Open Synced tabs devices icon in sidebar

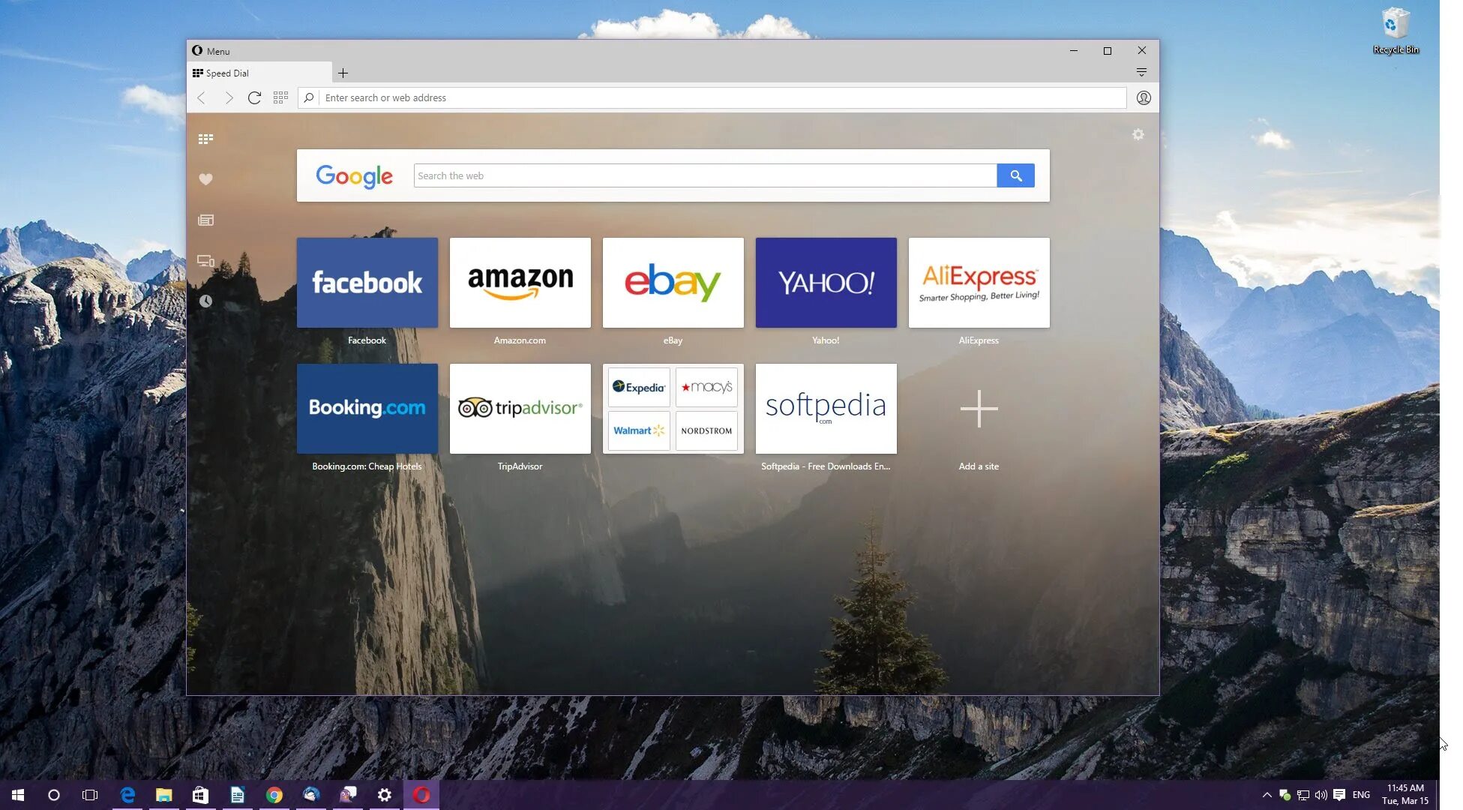[205, 260]
